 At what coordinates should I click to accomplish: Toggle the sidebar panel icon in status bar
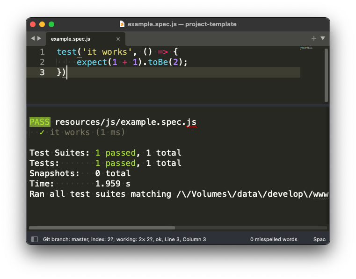[35, 239]
